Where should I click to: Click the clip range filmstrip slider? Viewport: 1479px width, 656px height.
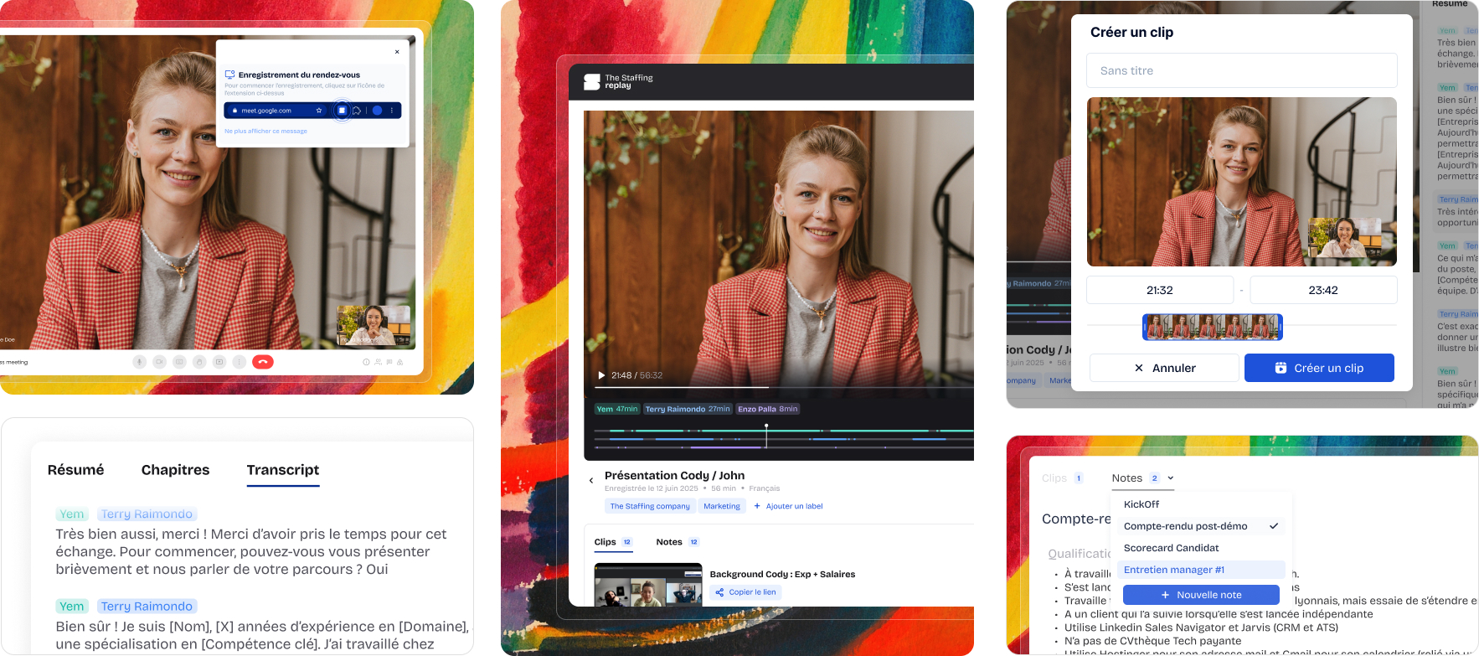1212,327
